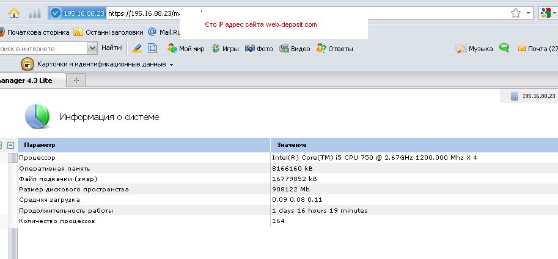This screenshot has width=558, height=259.
Task: Open Фото from the toolbar
Action: pos(259,49)
